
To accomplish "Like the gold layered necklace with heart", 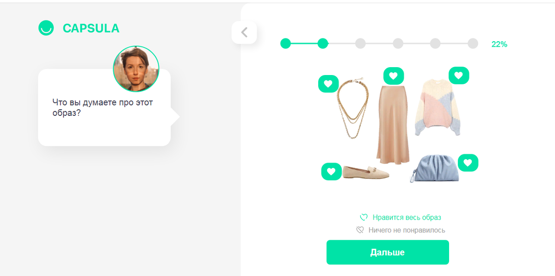I will click(328, 84).
